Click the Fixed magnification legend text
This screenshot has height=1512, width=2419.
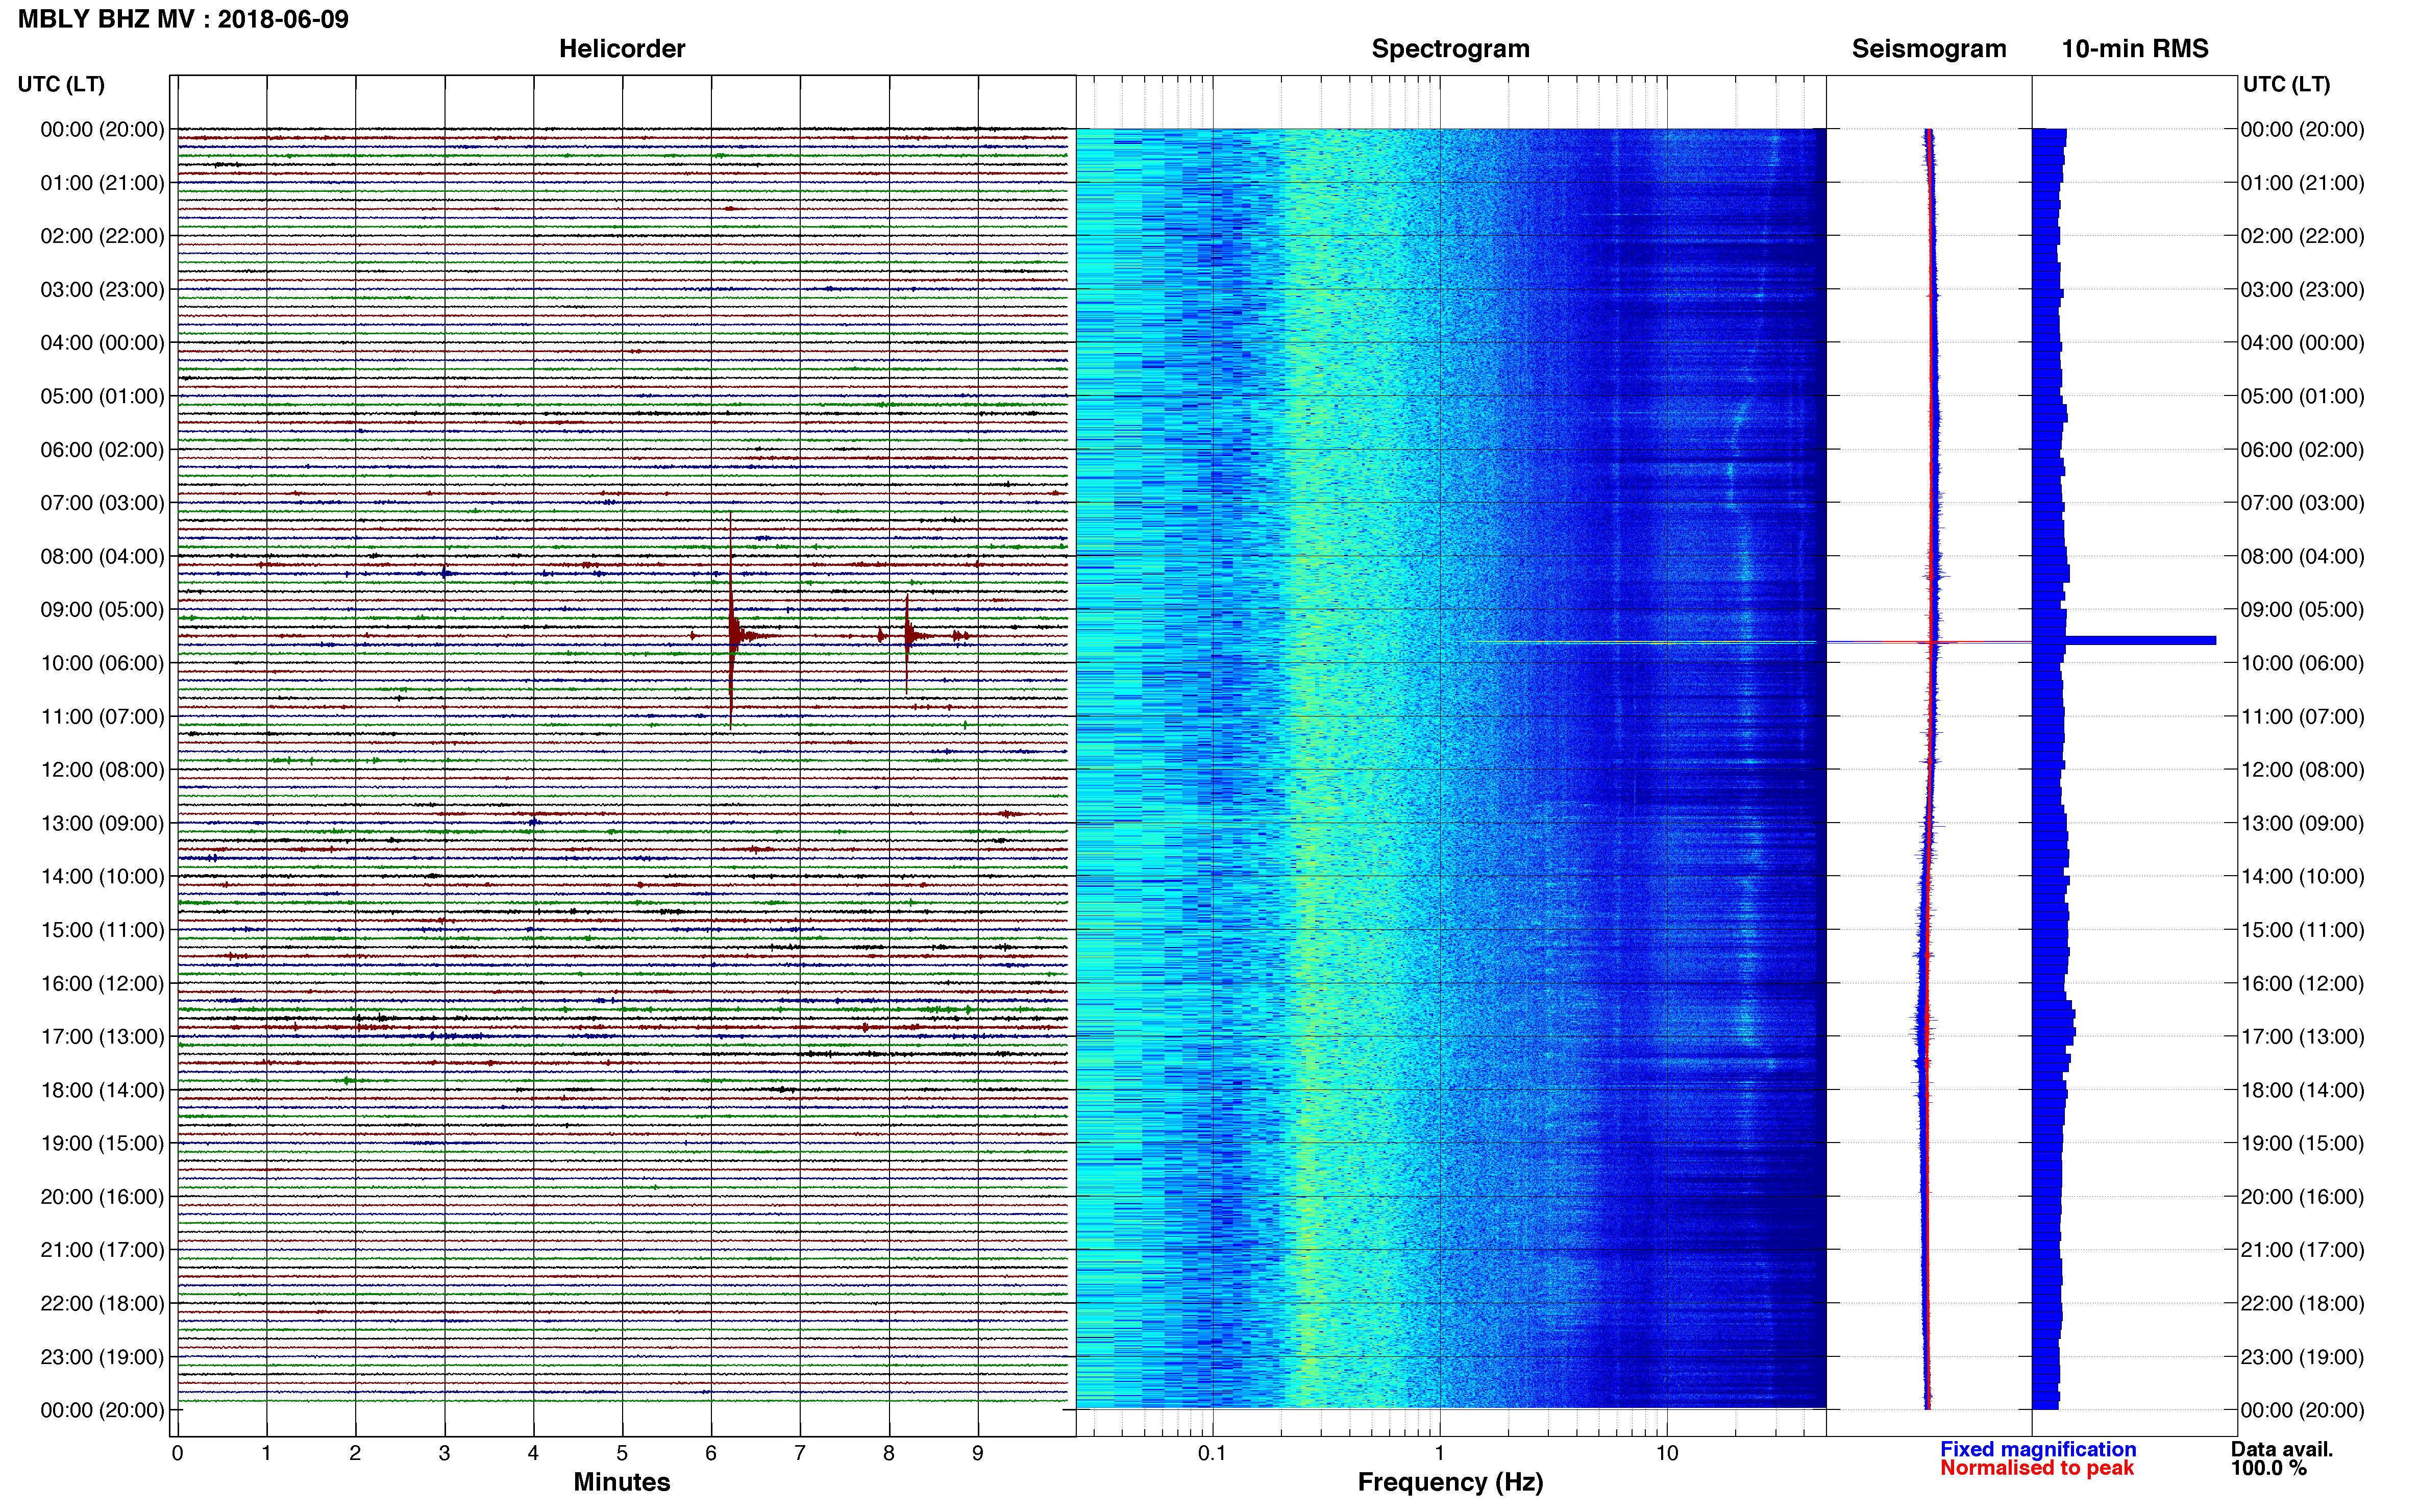[2037, 1449]
